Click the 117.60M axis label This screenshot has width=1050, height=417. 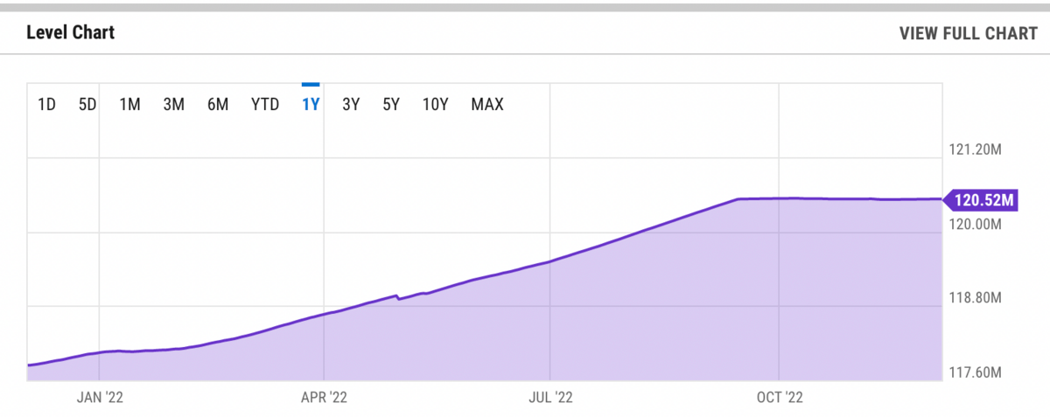tap(975, 373)
